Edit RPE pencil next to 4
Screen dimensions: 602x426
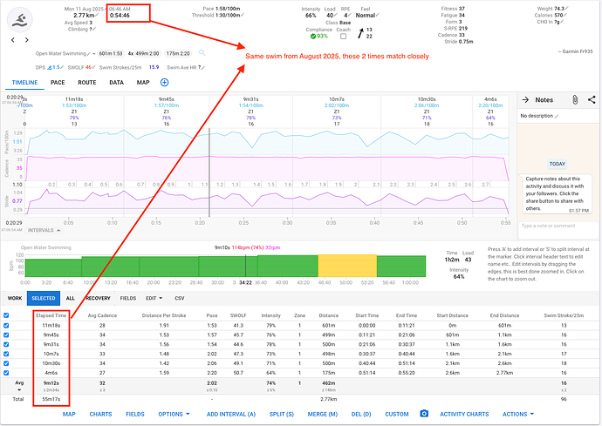[350, 16]
